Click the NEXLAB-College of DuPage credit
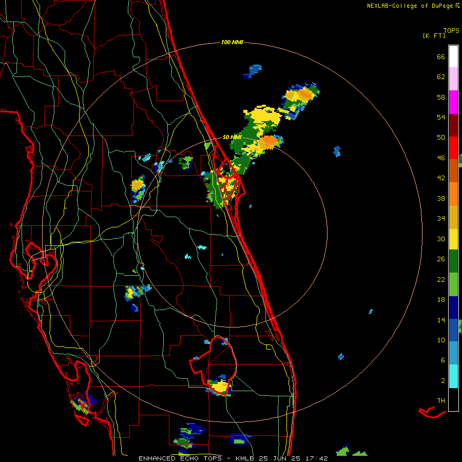 coord(410,6)
